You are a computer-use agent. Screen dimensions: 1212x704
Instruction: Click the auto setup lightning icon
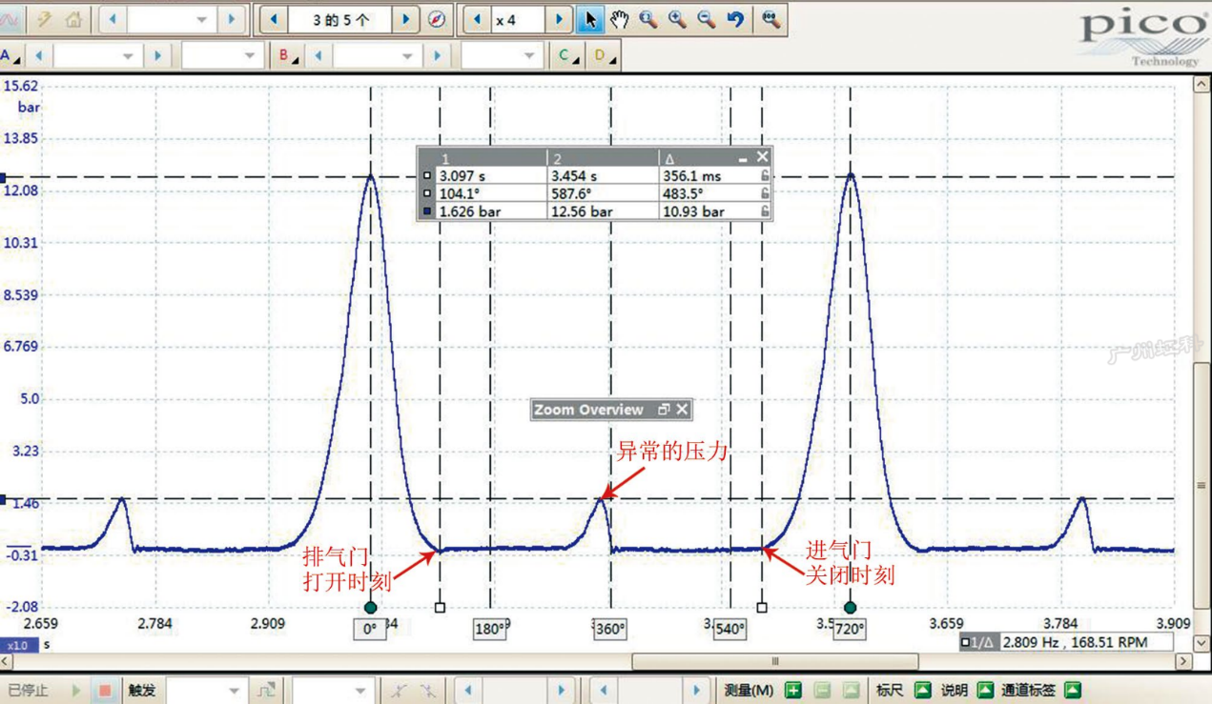tap(44, 19)
